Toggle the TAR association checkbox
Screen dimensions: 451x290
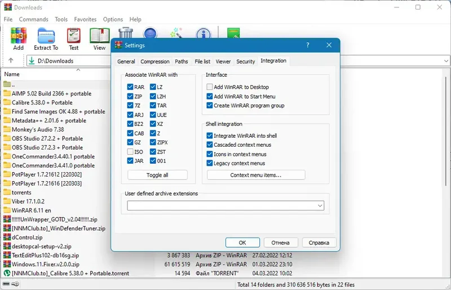(x=153, y=106)
